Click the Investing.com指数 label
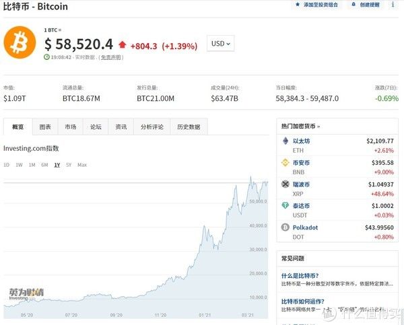The height and width of the screenshot is (325, 404). coord(31,148)
